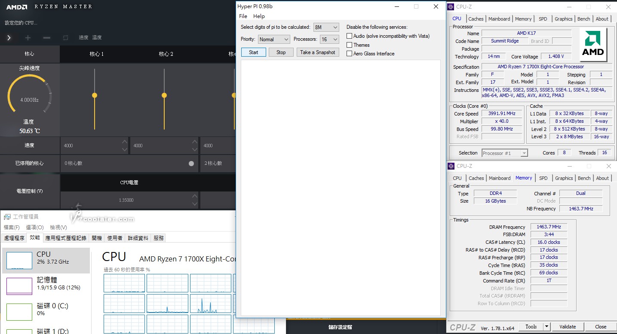Click the plus icon in Ryzen Master toolbar

coord(28,38)
